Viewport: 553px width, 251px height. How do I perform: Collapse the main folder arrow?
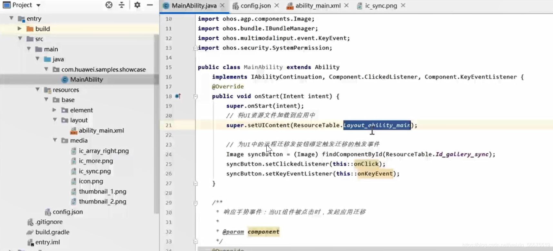29,49
